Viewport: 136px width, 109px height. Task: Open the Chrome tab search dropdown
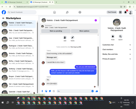[2, 2]
